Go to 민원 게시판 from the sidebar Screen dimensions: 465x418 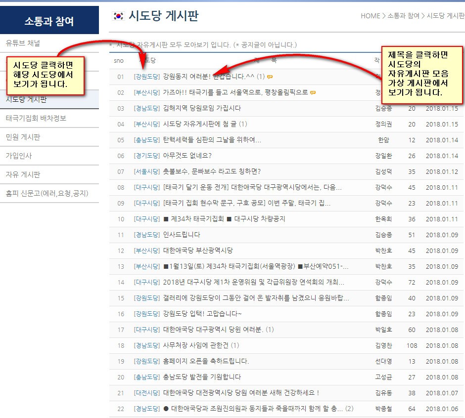23,137
